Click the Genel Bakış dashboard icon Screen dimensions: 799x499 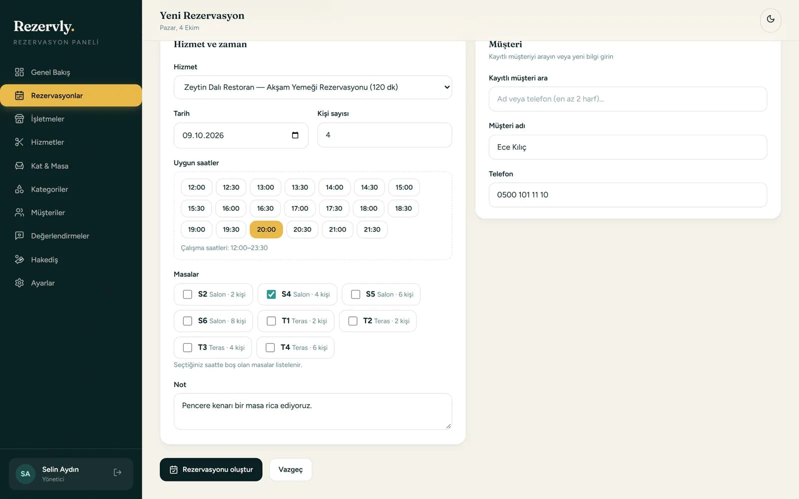pos(19,72)
